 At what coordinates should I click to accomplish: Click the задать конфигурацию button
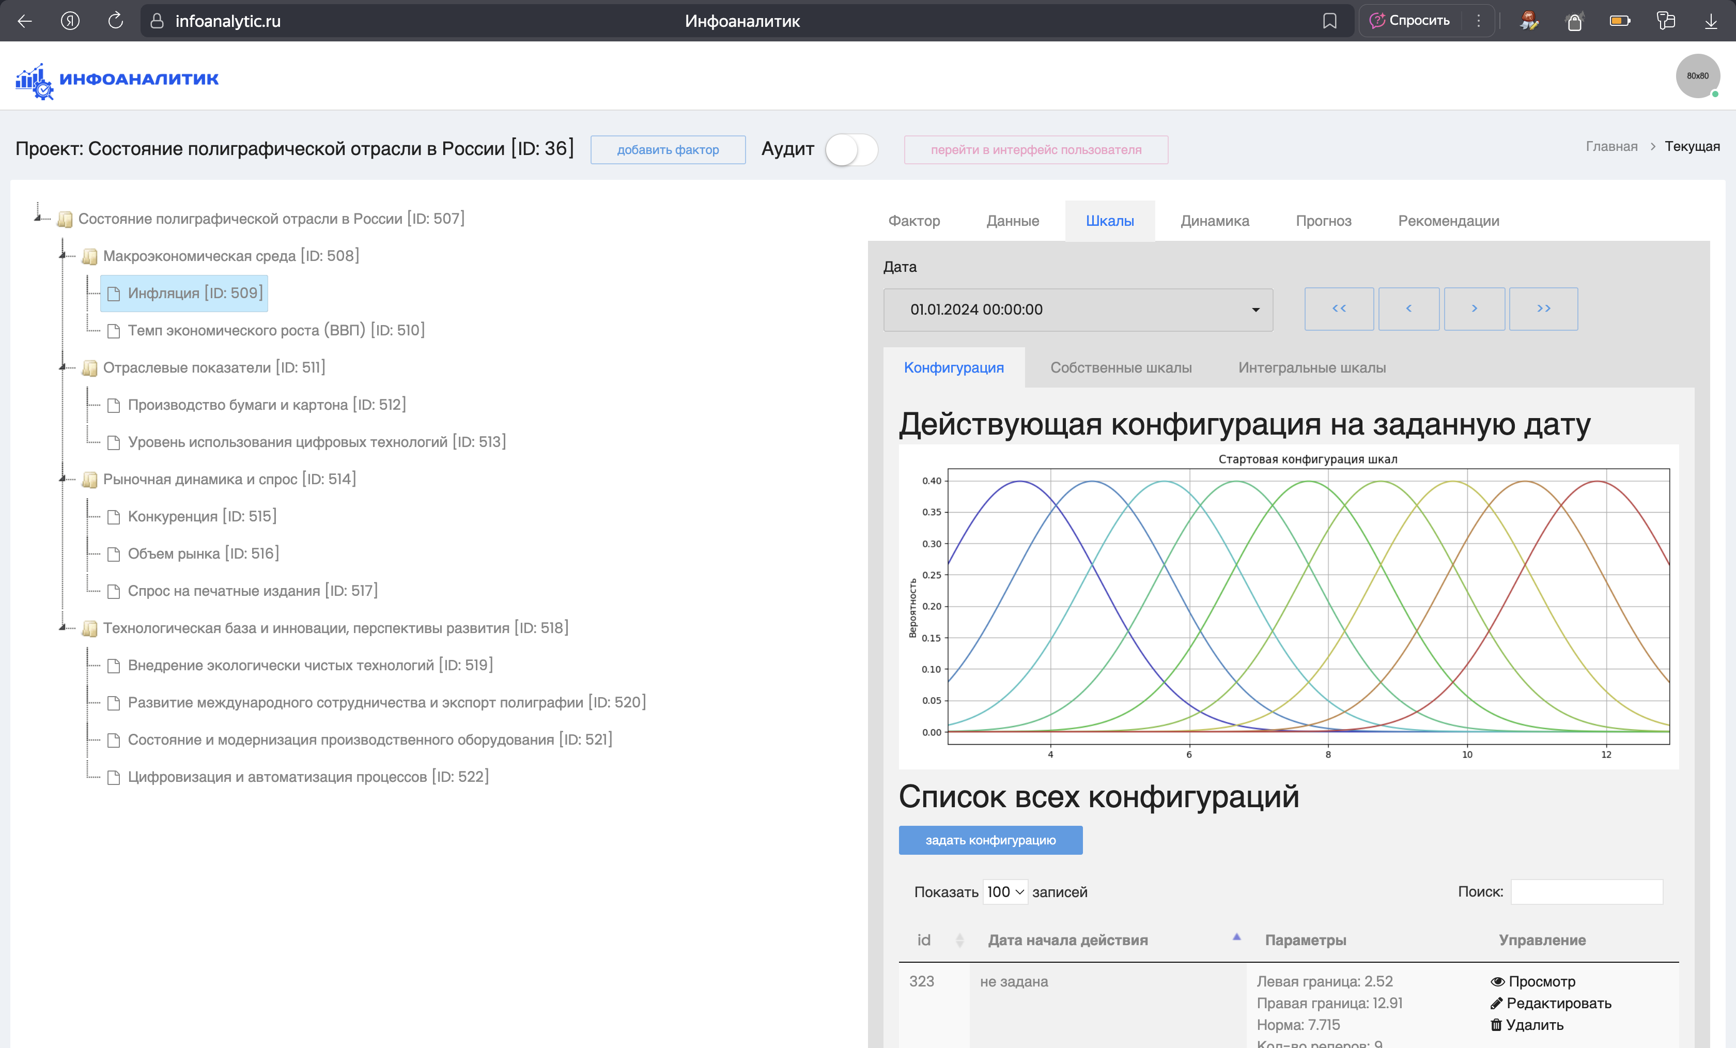[x=990, y=839]
